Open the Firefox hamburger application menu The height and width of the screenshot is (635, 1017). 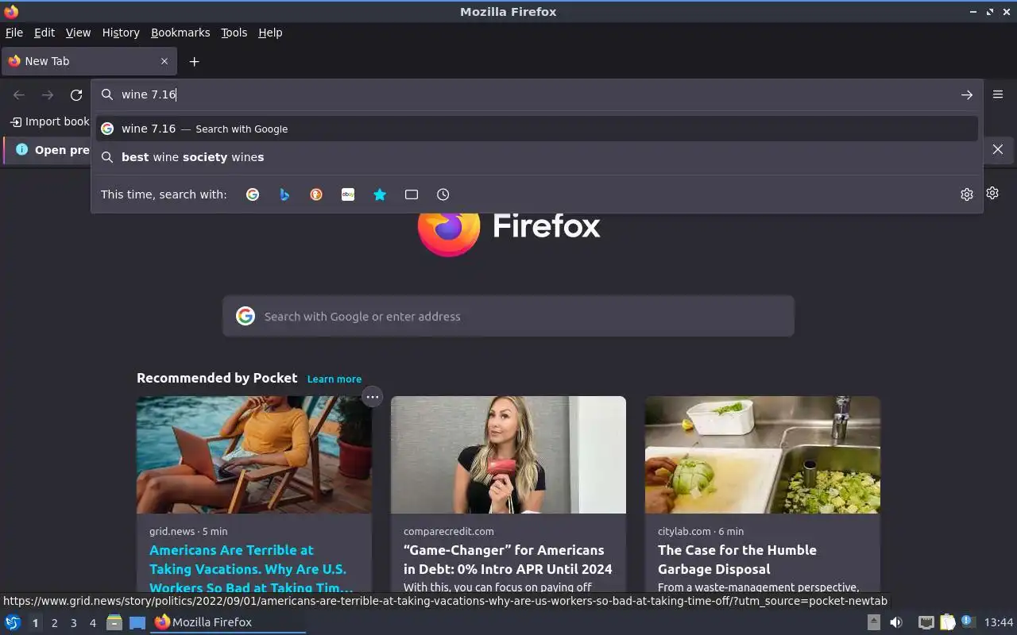click(x=998, y=94)
